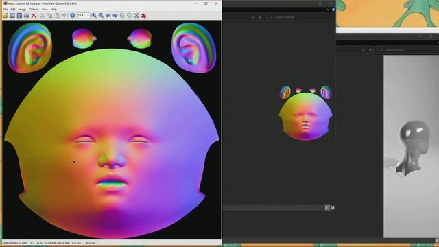The height and width of the screenshot is (247, 439).
Task: Click the right Explorer window search box
Action: 408,50
